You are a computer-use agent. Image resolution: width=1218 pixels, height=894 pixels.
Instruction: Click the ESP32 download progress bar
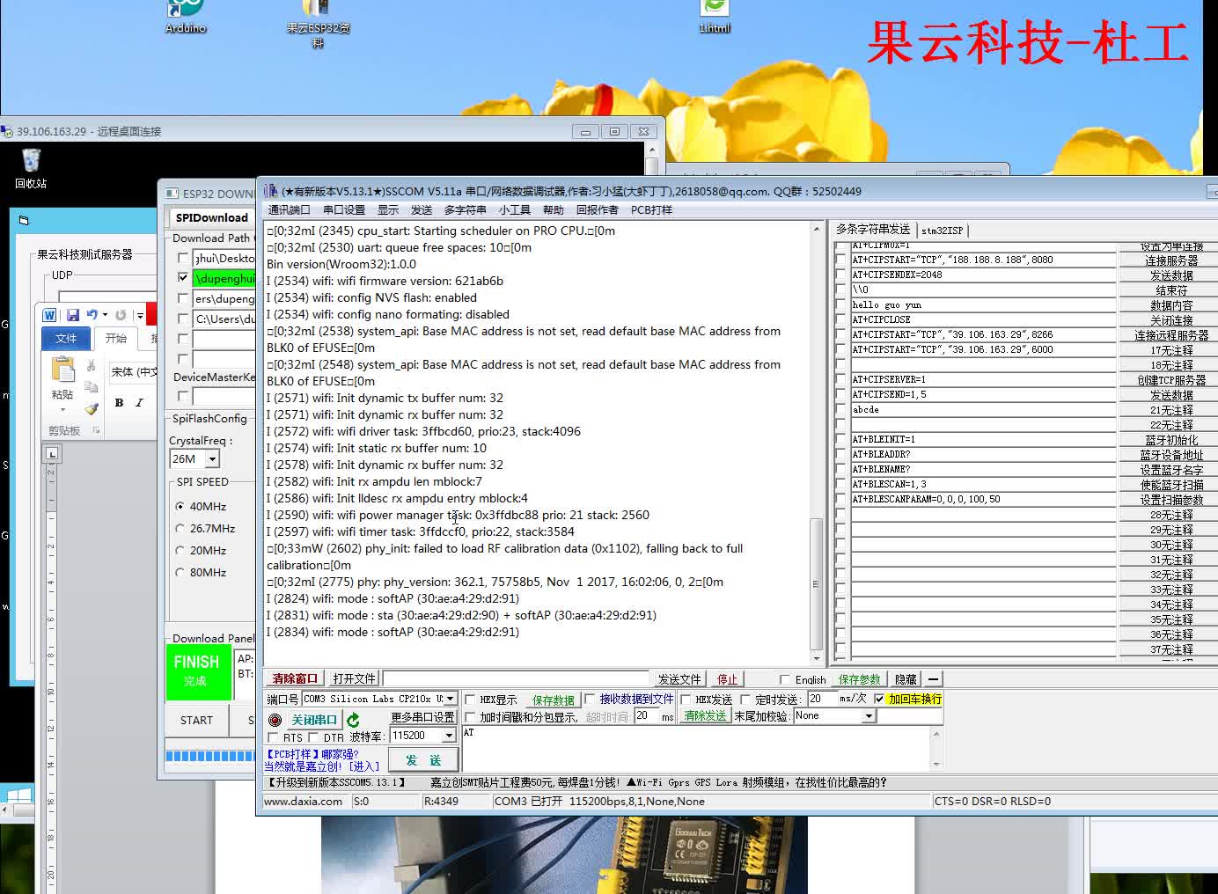[209, 756]
